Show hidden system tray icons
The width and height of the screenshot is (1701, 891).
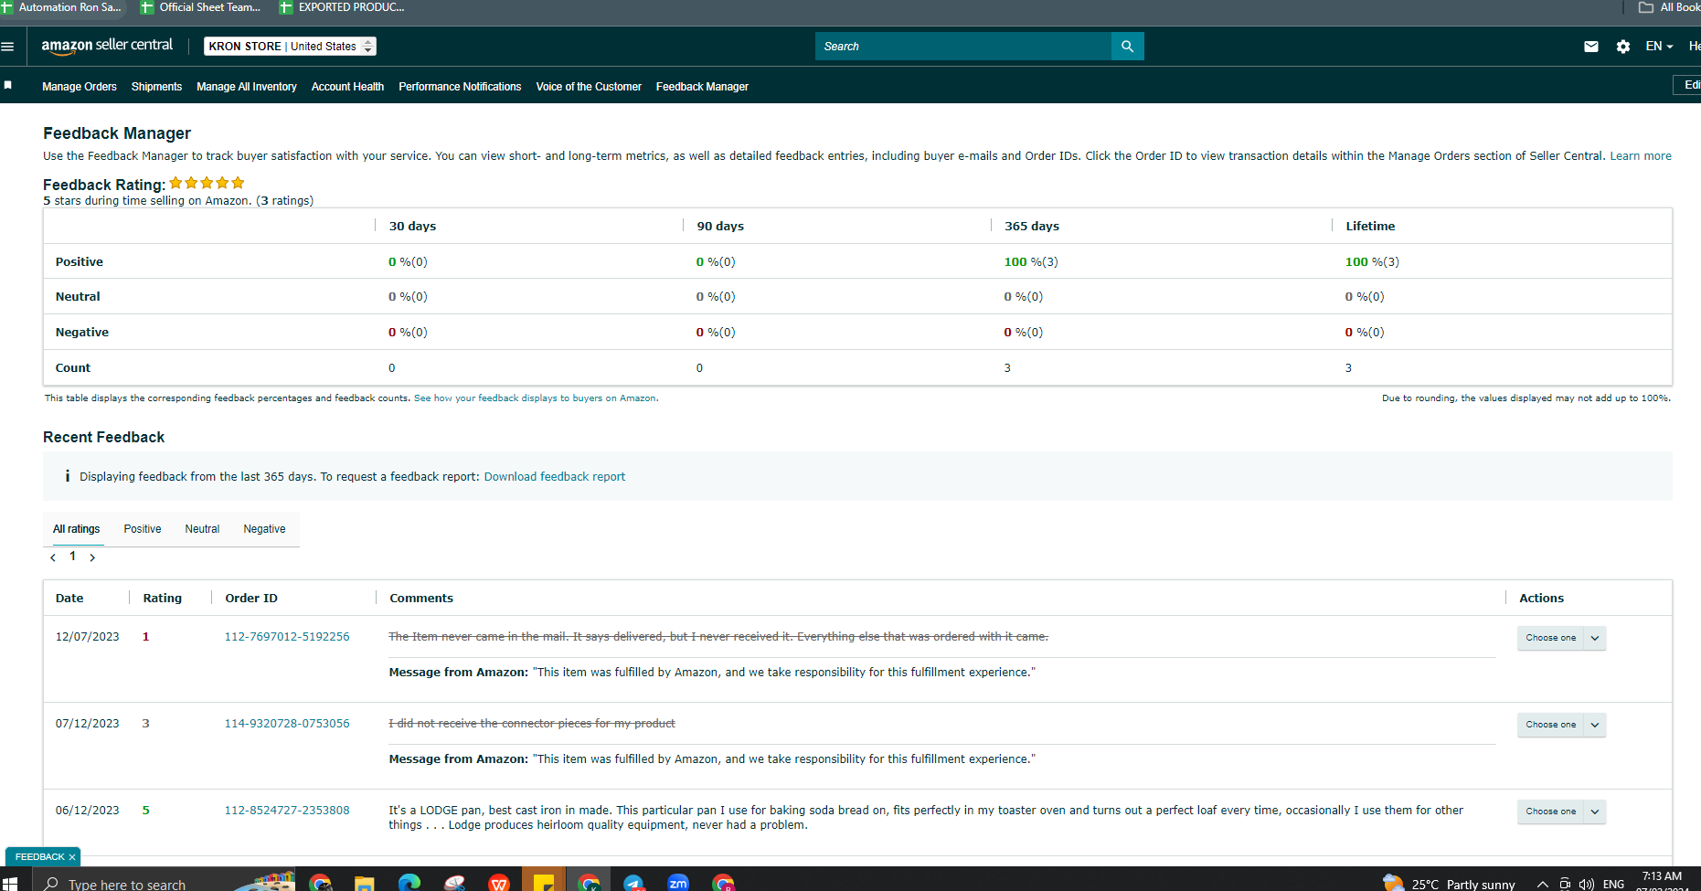click(1543, 885)
